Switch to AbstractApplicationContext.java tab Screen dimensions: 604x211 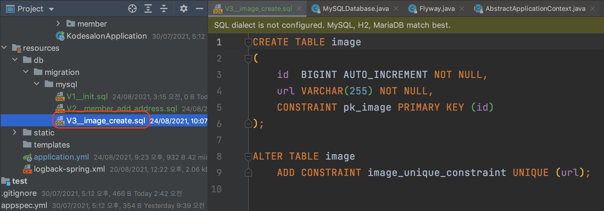click(x=535, y=9)
